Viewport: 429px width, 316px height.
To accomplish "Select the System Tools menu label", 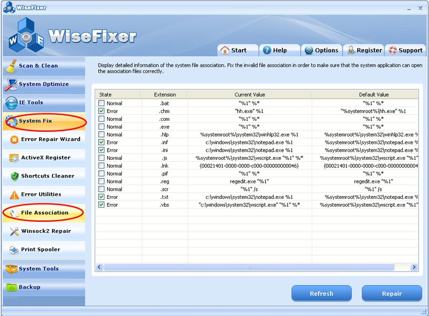I will point(39,269).
